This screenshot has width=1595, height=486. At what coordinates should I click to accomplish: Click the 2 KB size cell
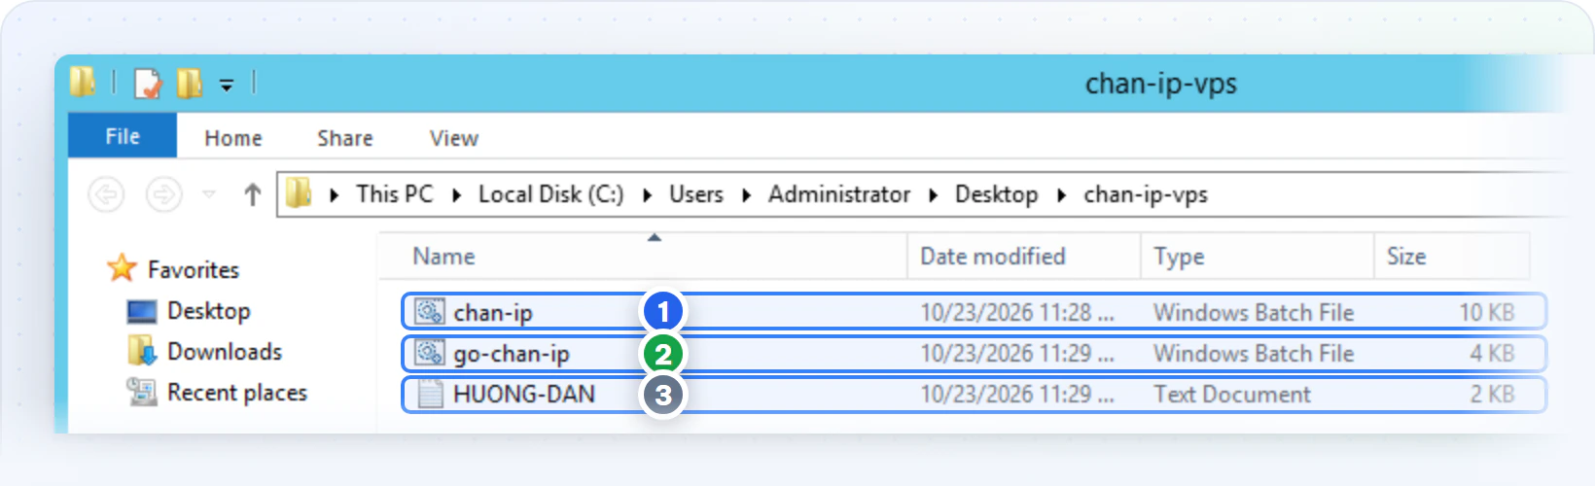1493,395
